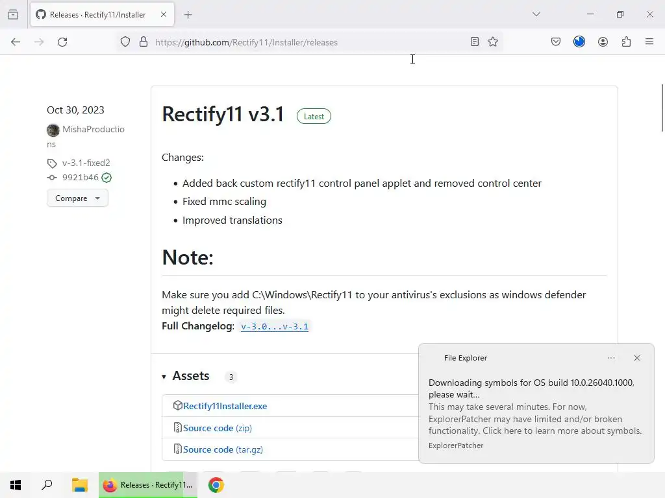Open the Windows Start menu
This screenshot has width=665, height=498.
(16, 485)
